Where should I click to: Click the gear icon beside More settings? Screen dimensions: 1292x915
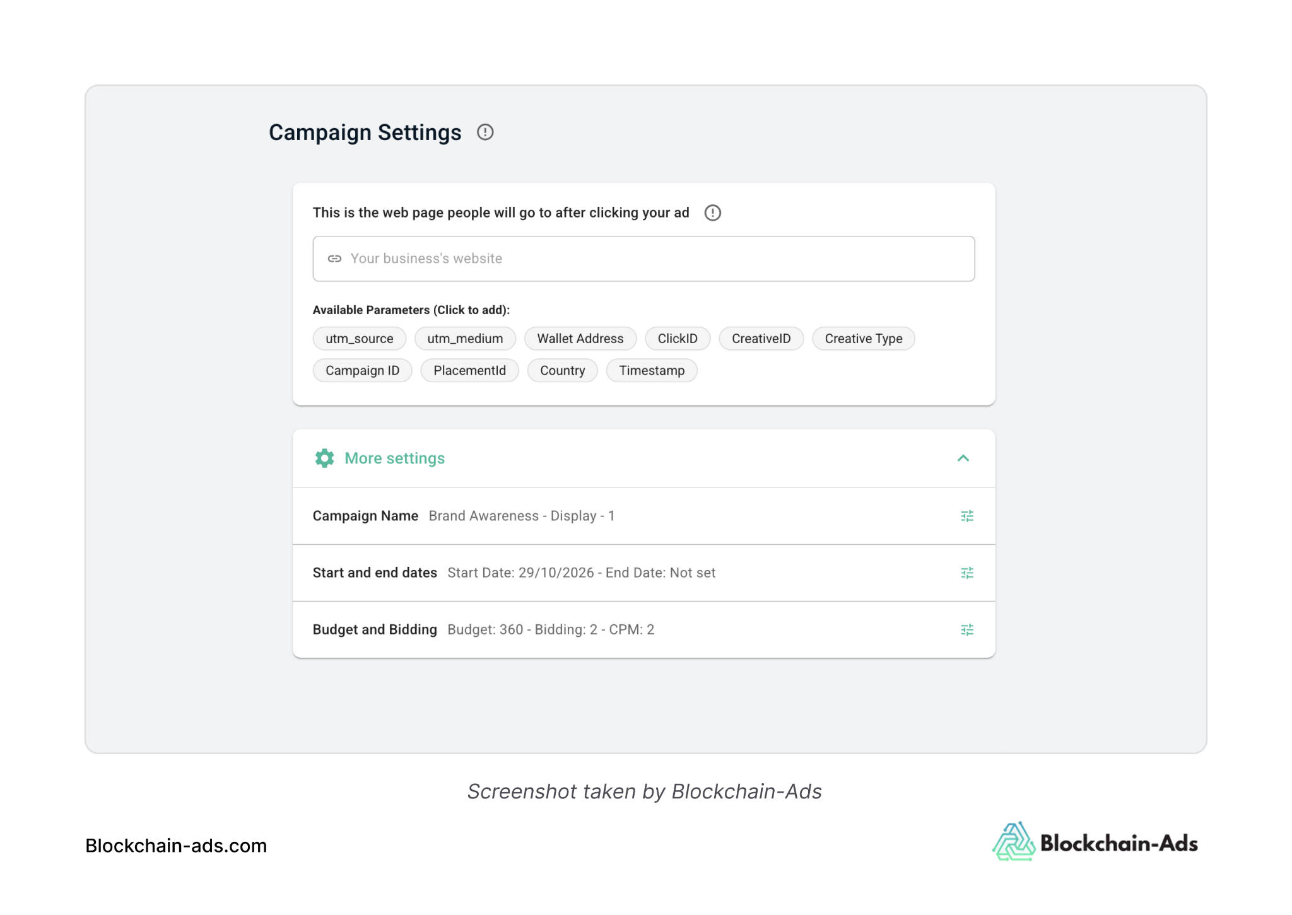pos(324,458)
